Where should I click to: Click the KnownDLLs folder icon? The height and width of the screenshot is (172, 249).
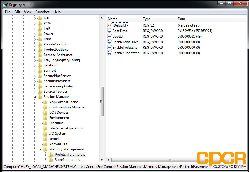pos(45,144)
